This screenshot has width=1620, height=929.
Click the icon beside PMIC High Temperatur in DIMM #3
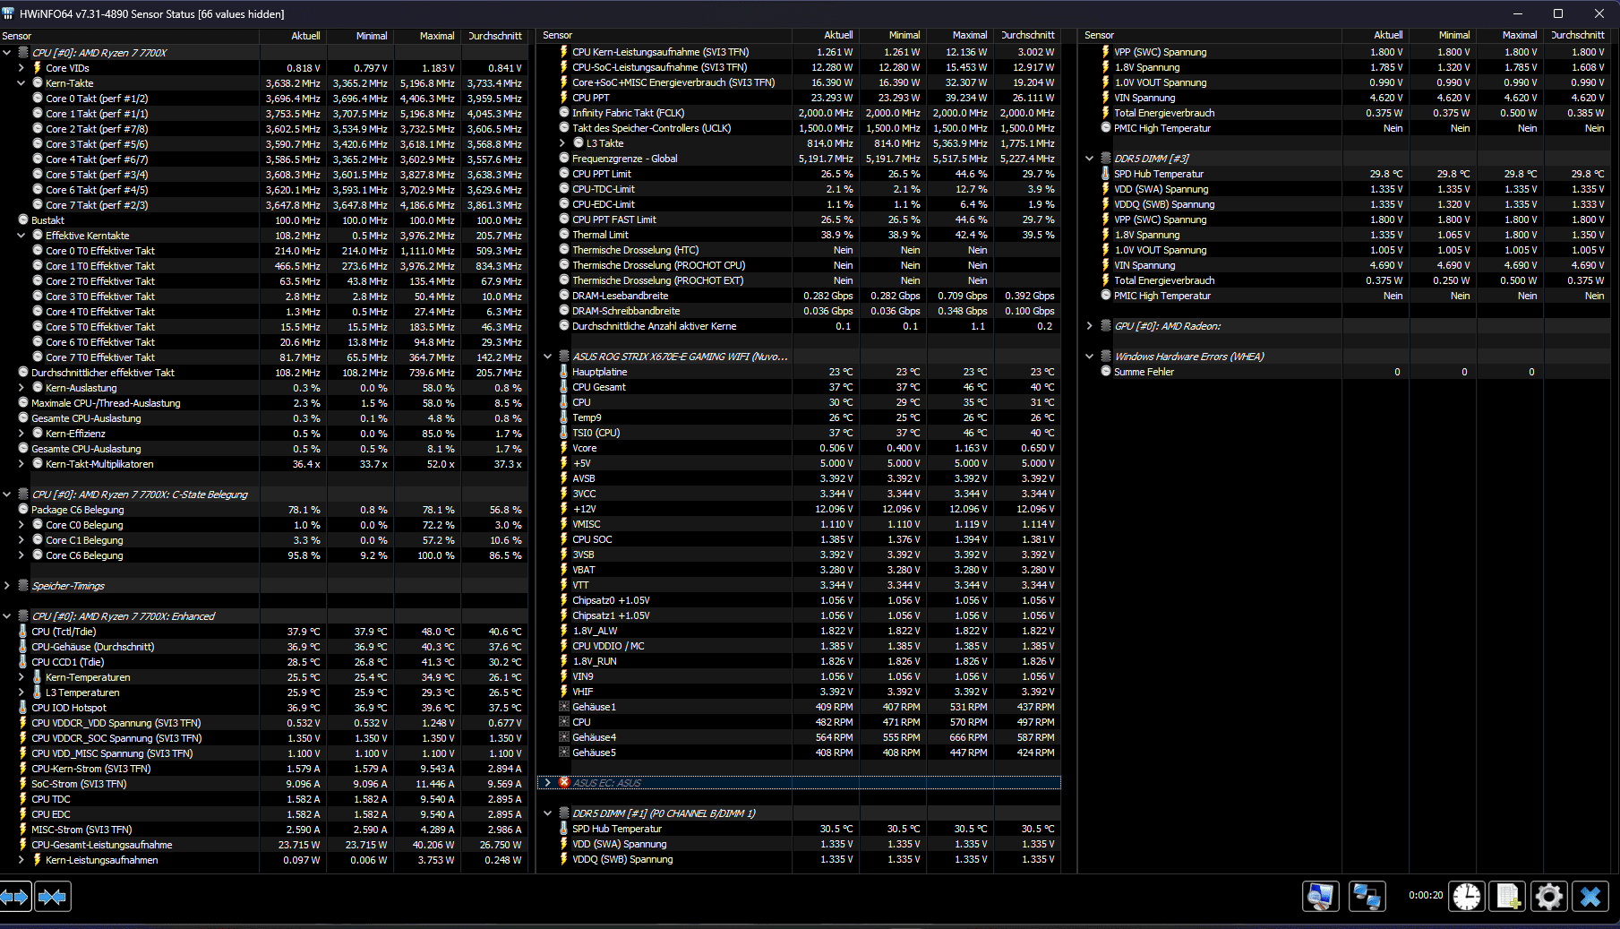[1106, 296]
